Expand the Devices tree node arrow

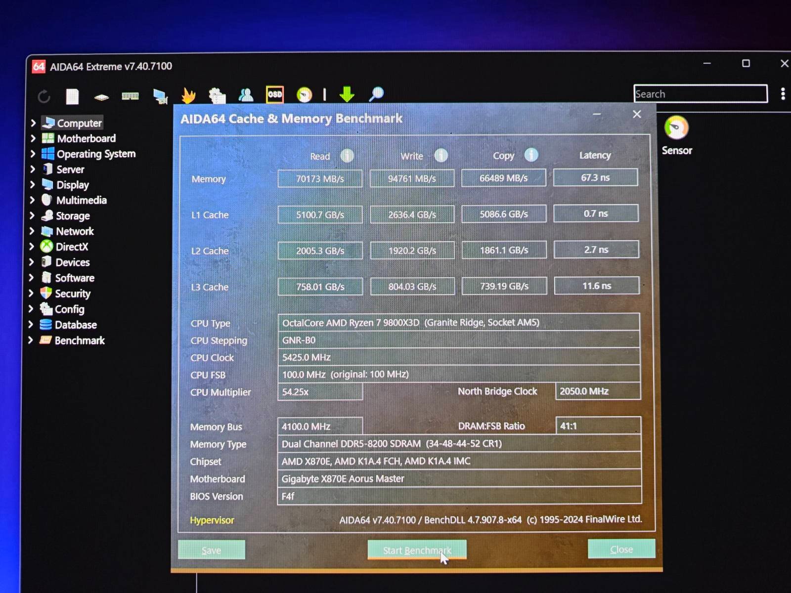coord(32,262)
